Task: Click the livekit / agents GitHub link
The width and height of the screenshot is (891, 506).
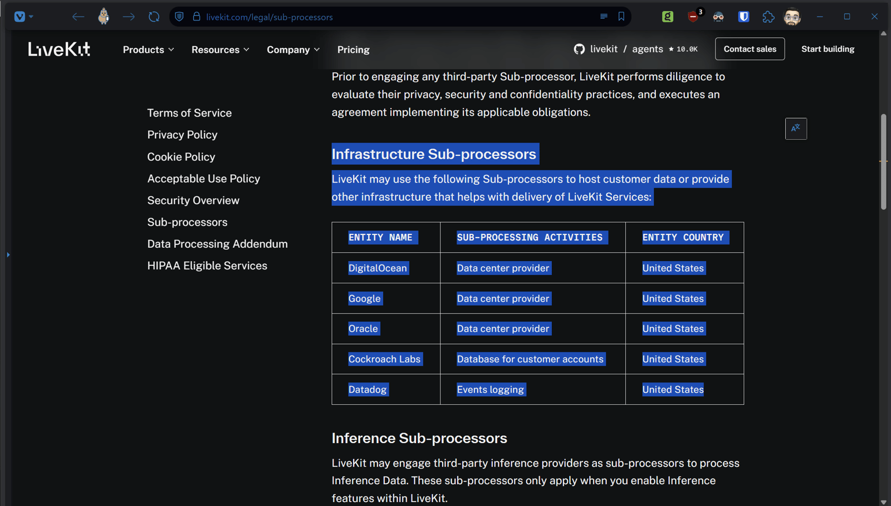Action: click(635, 49)
